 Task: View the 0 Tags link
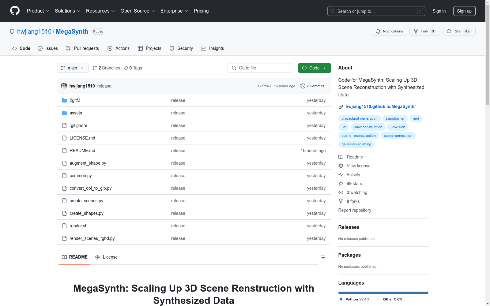pyautogui.click(x=133, y=68)
